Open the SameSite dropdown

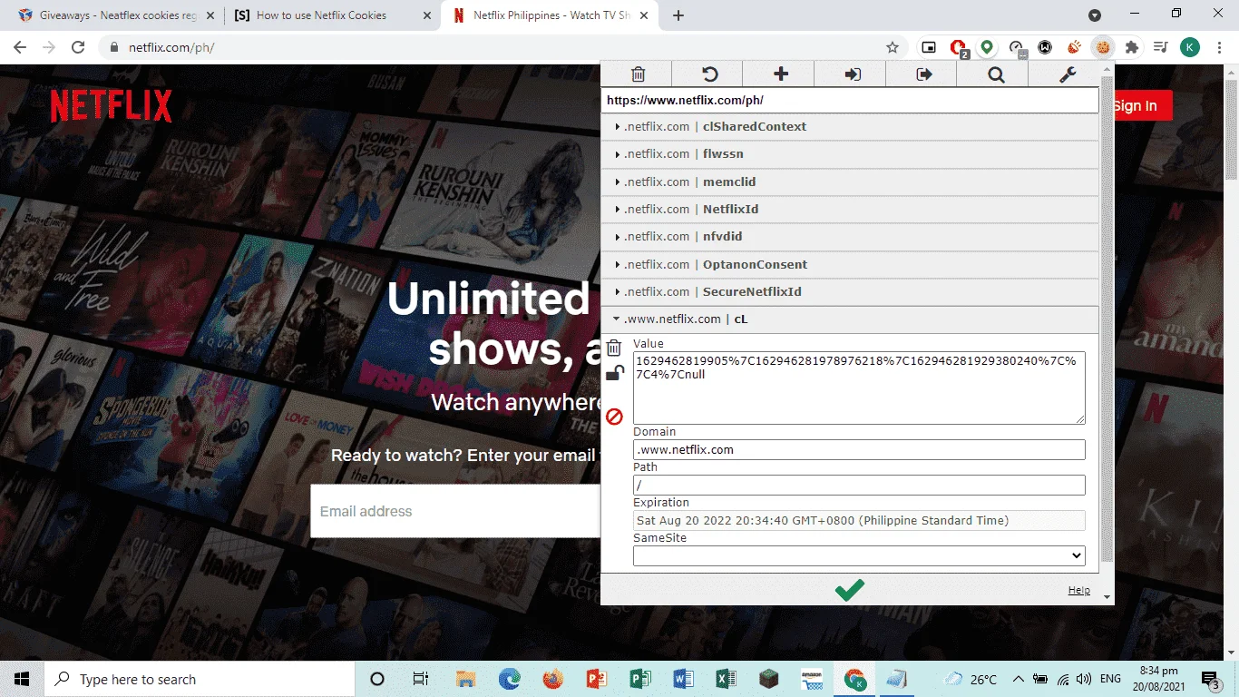coord(859,555)
